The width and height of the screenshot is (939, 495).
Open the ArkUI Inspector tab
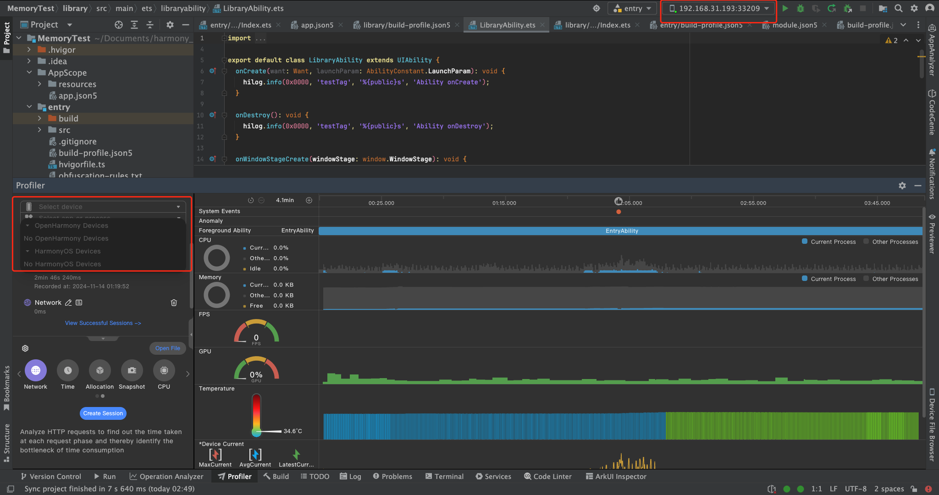pyautogui.click(x=616, y=476)
